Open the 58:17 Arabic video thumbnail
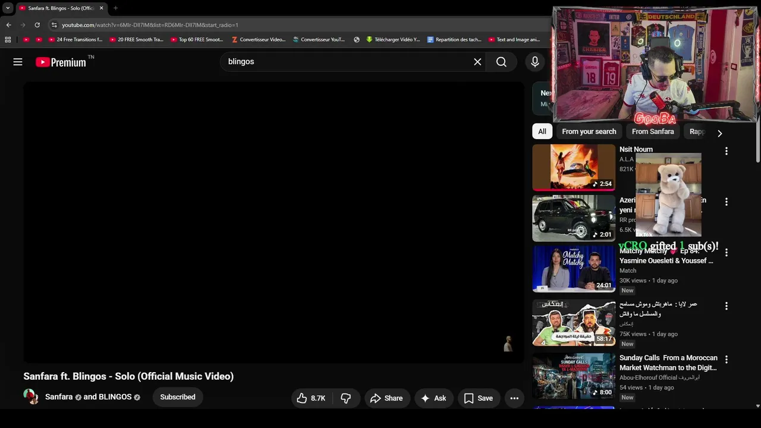 coord(574,323)
